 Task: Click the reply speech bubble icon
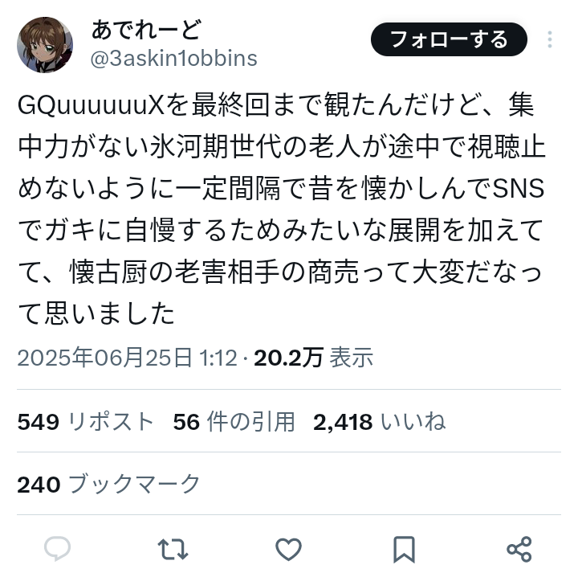58,549
